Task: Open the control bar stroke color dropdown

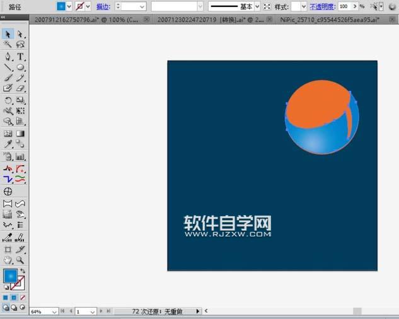Action: pos(88,6)
